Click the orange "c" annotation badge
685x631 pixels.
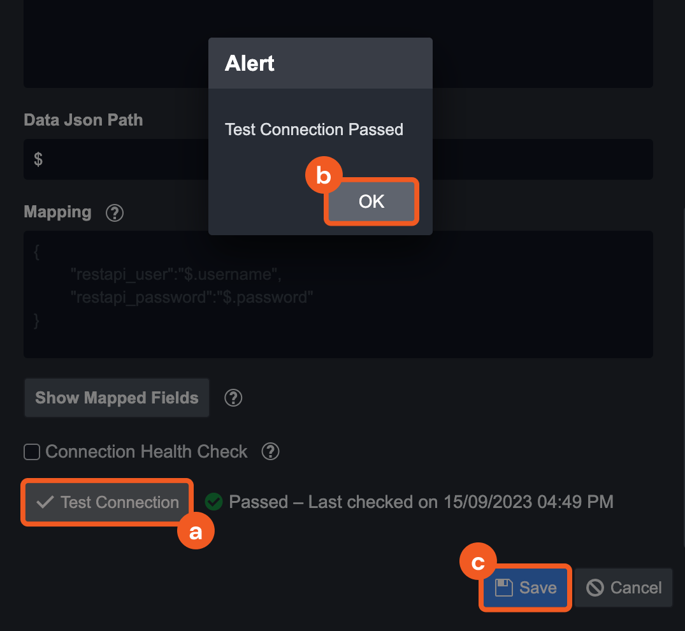[478, 562]
